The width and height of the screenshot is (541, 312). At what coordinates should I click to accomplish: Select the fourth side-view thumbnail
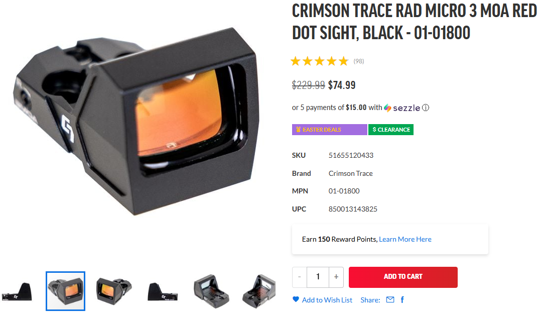click(x=163, y=292)
